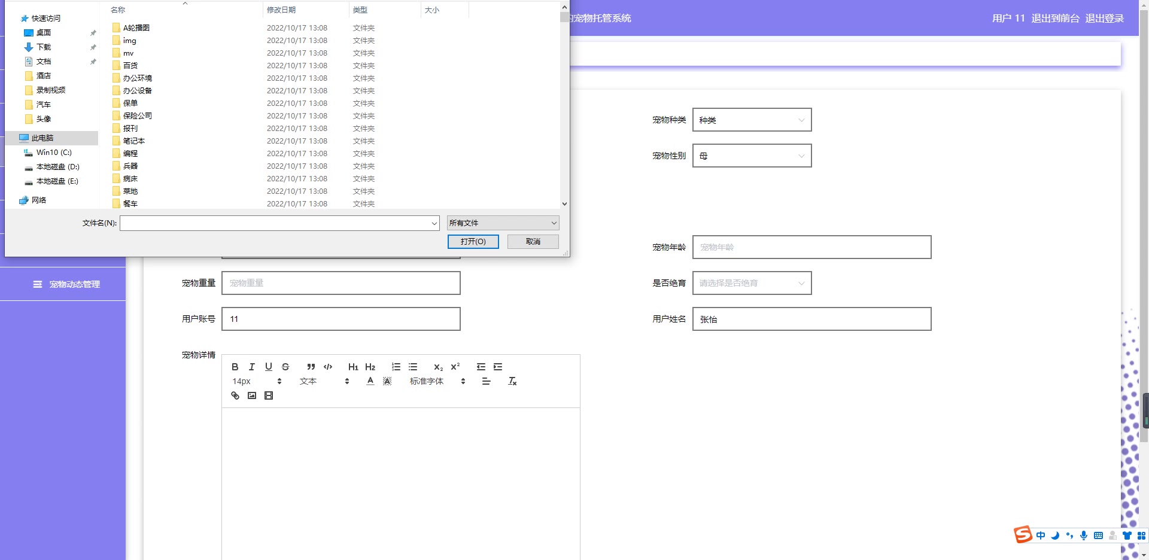Viewport: 1149px width, 560px height.
Task: Insert a video in the editor
Action: (x=269, y=395)
